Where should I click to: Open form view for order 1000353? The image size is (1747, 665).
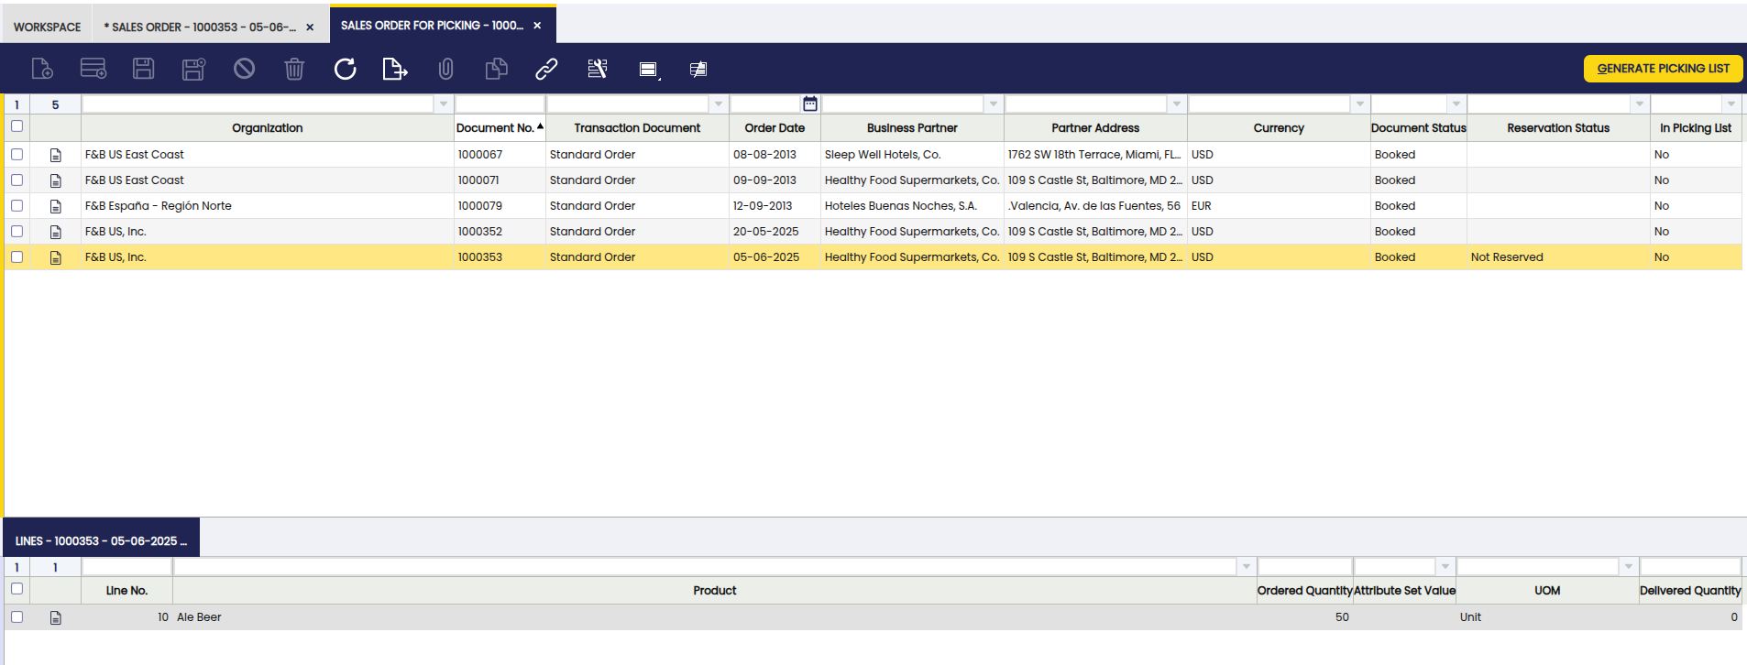click(56, 257)
